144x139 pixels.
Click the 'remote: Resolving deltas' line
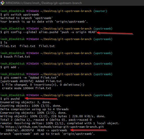point(60,123)
